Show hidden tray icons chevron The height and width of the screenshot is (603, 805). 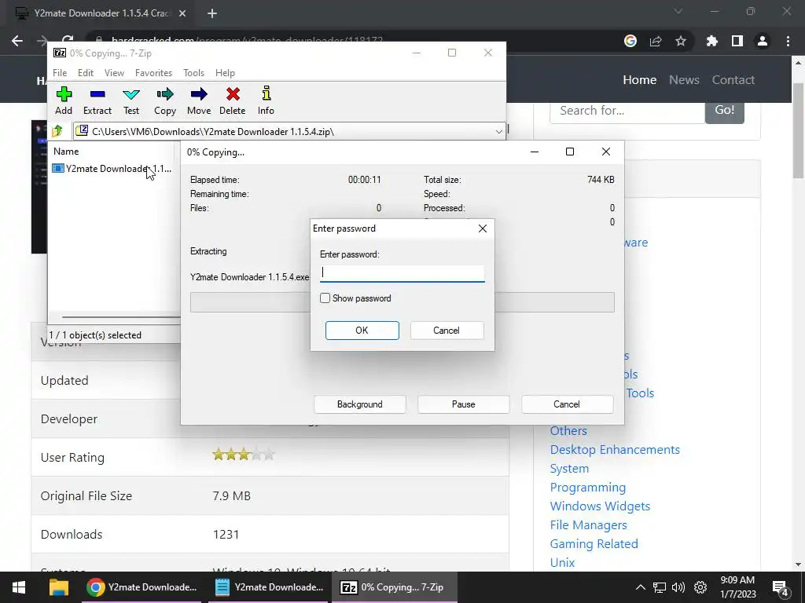(x=640, y=587)
